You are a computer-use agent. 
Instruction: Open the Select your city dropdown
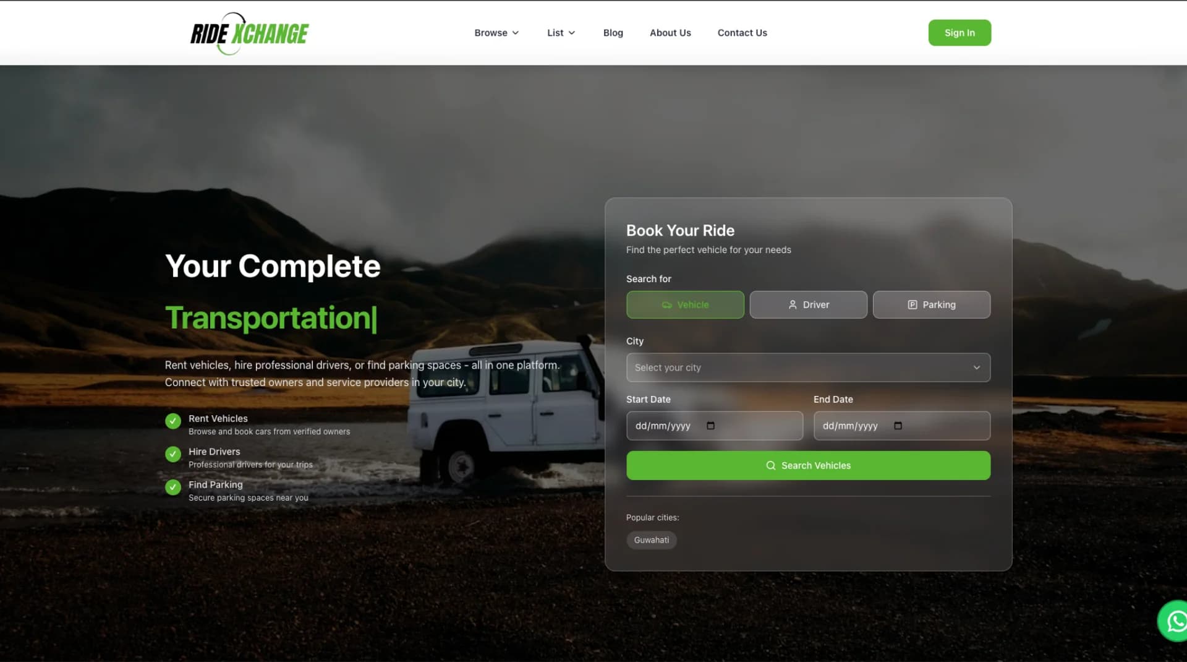pyautogui.click(x=808, y=368)
